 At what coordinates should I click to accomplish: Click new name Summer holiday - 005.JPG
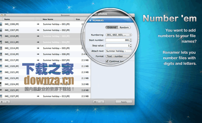pos(57,48)
